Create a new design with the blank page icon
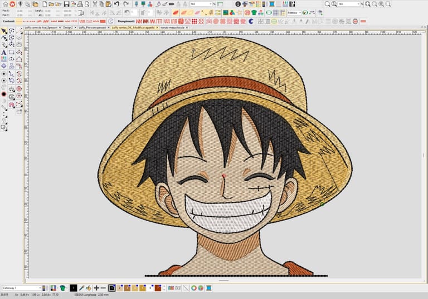This screenshot has width=428, height=299. click(45, 4)
